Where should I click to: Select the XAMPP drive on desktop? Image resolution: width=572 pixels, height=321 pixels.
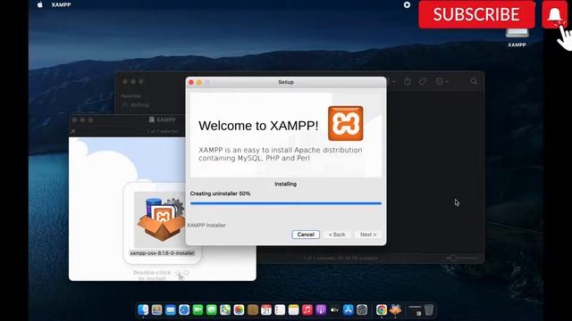pyautogui.click(x=517, y=37)
